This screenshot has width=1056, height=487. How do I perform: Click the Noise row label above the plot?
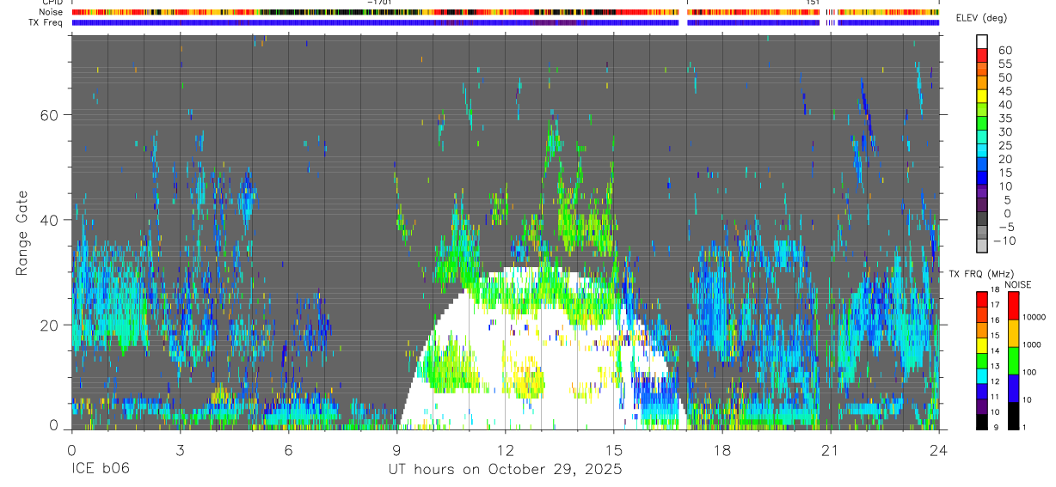pyautogui.click(x=51, y=12)
